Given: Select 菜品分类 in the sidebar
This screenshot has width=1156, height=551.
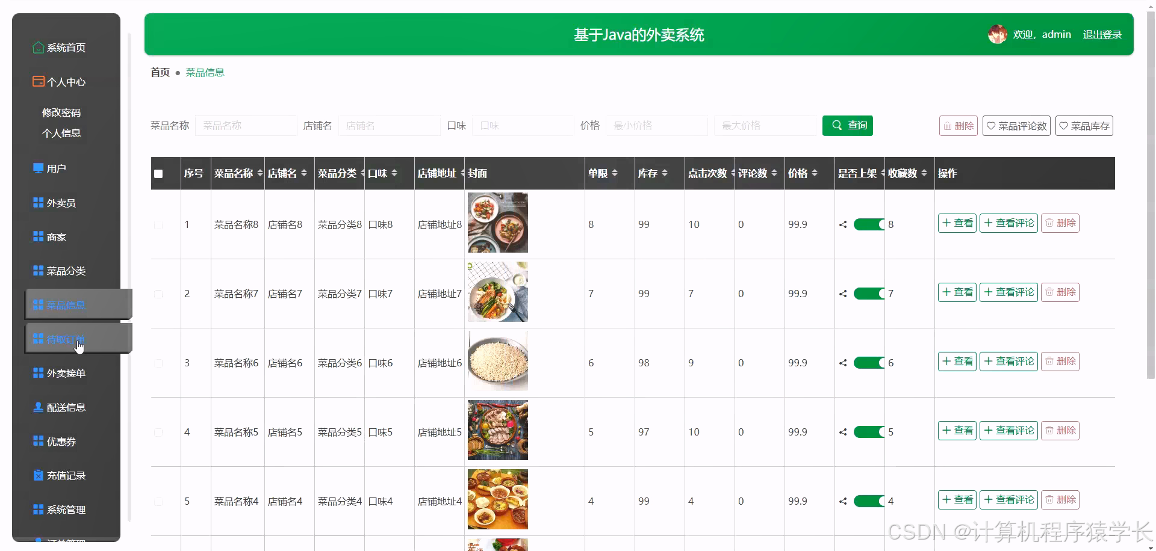Looking at the screenshot, I should (65, 271).
